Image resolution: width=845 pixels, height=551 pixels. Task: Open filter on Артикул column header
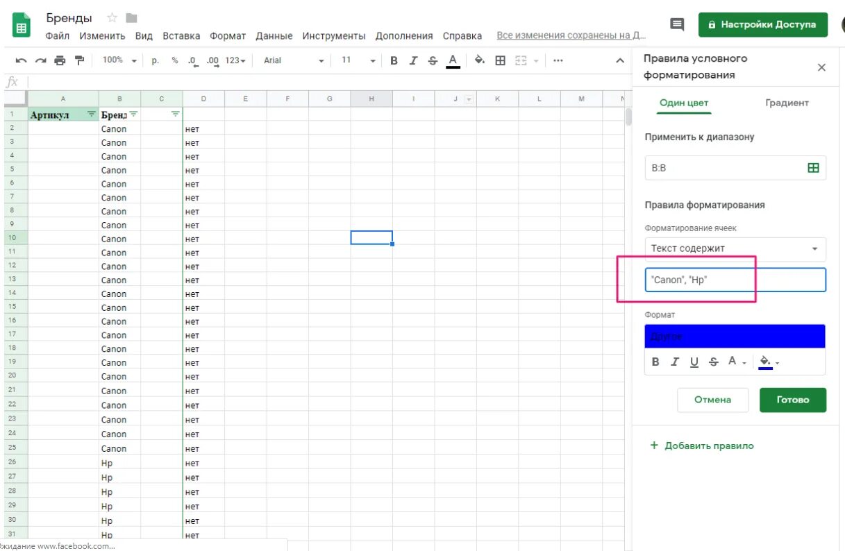91,114
